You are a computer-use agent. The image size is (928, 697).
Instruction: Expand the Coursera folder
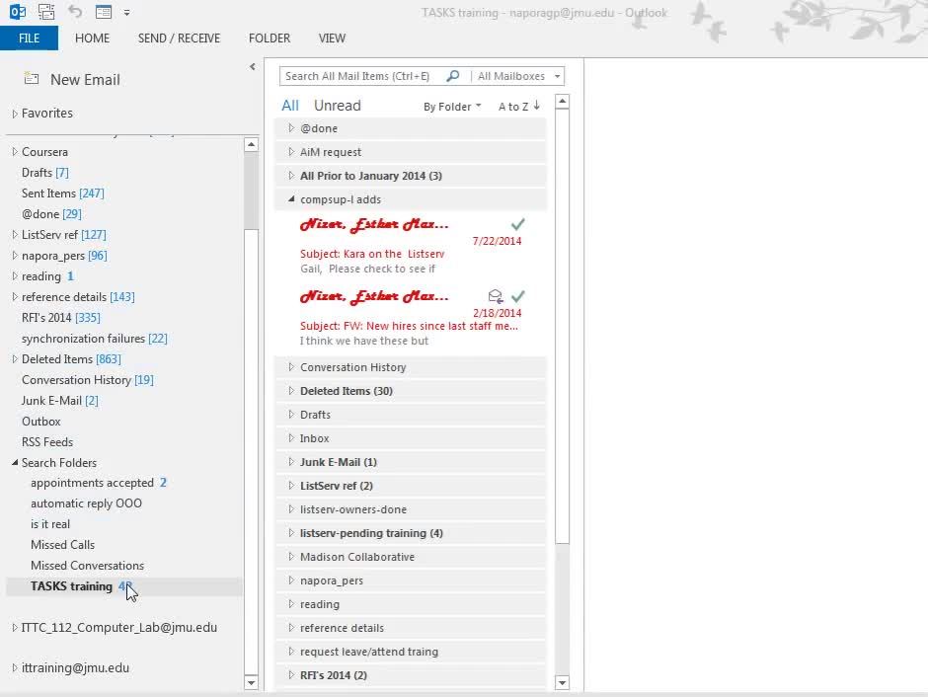click(x=15, y=151)
